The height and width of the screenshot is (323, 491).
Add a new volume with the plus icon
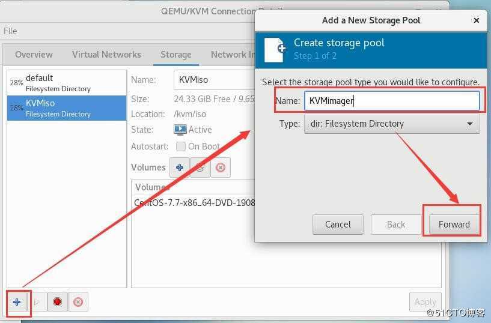(x=180, y=168)
